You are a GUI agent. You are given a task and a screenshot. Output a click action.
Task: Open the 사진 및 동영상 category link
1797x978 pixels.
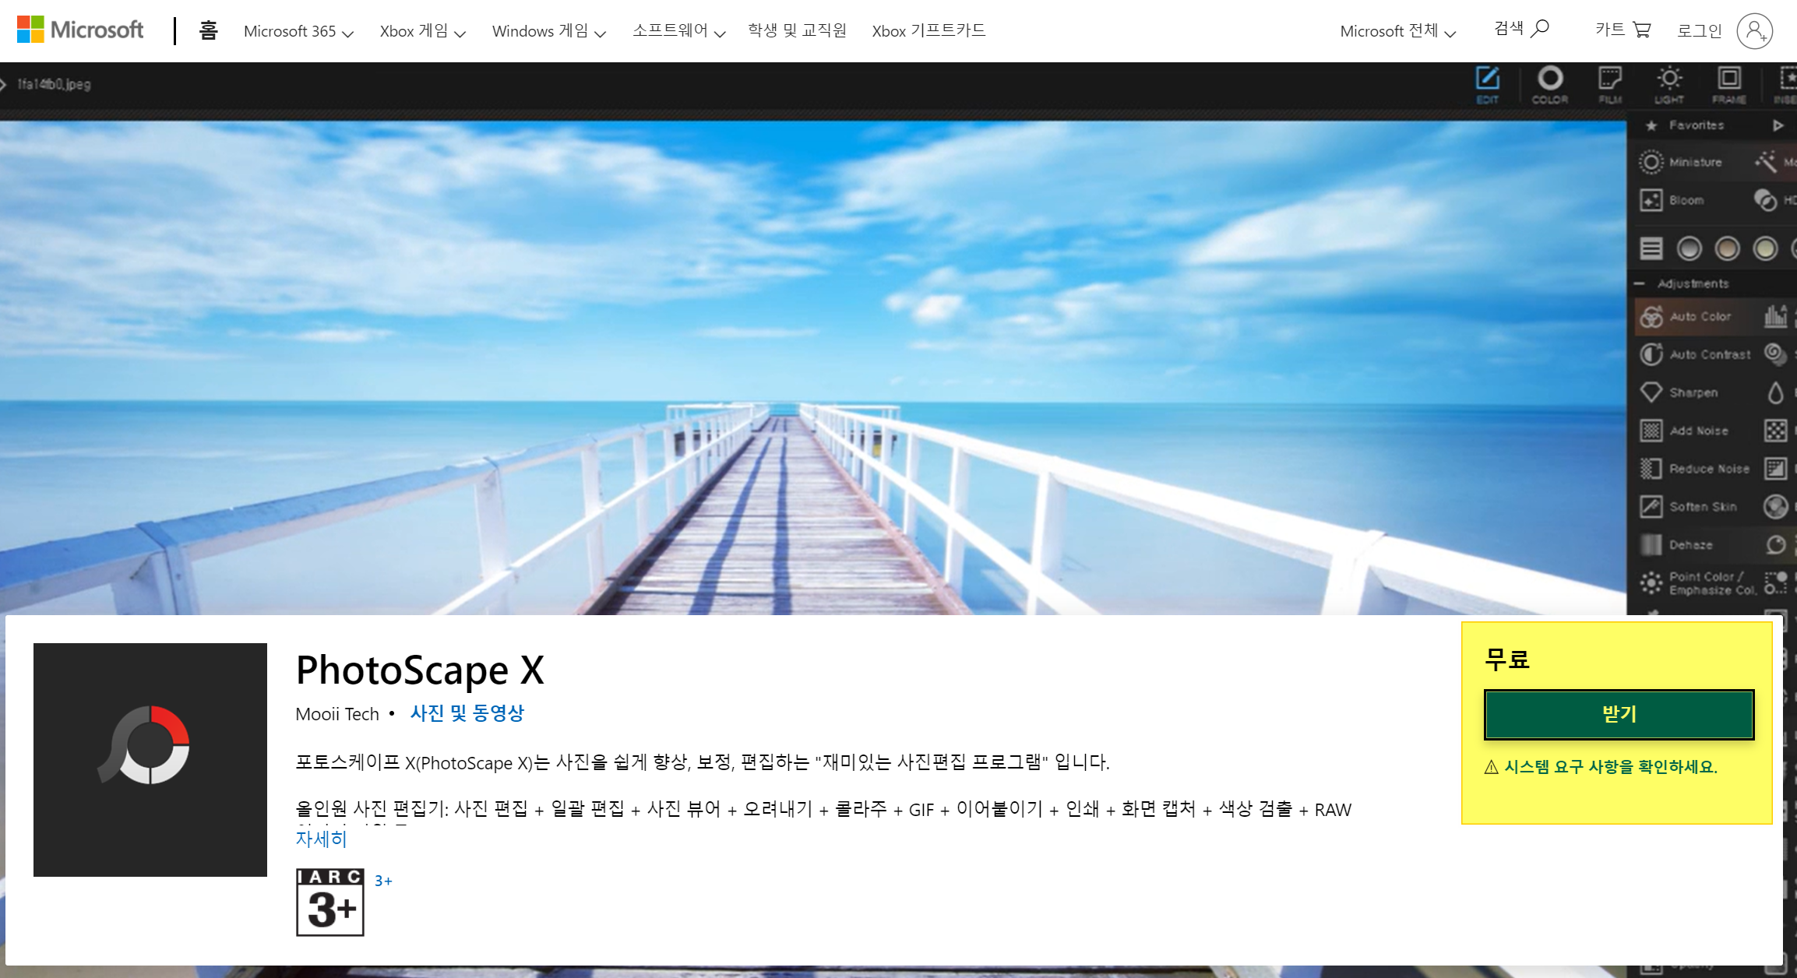click(x=467, y=713)
